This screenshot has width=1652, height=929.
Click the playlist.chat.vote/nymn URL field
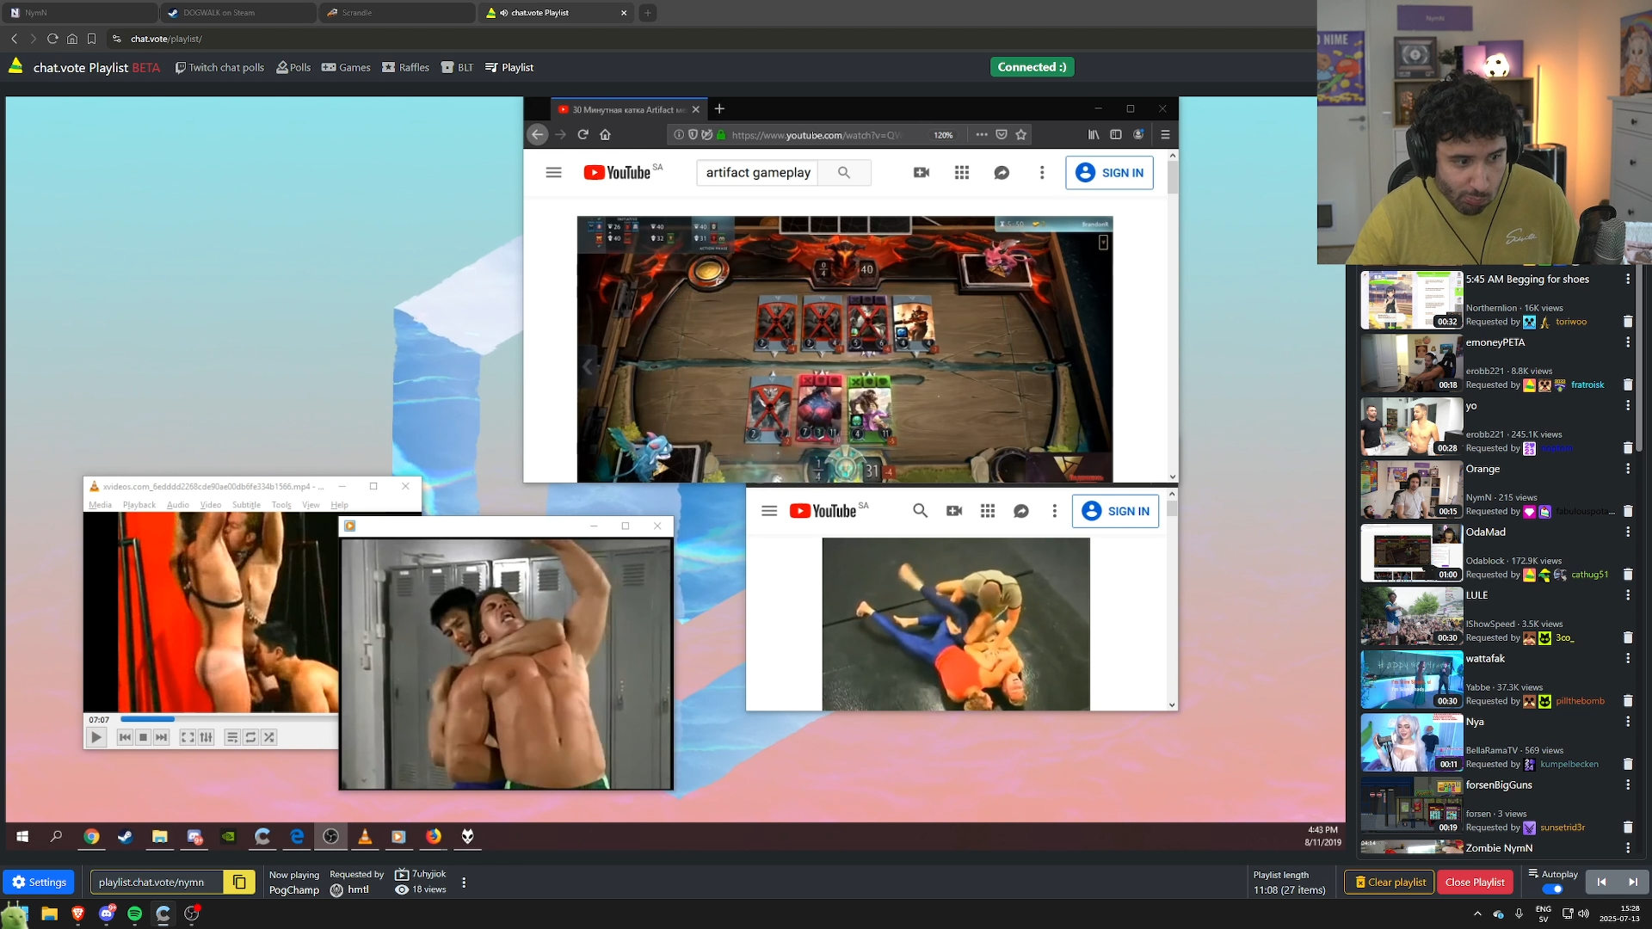(157, 882)
